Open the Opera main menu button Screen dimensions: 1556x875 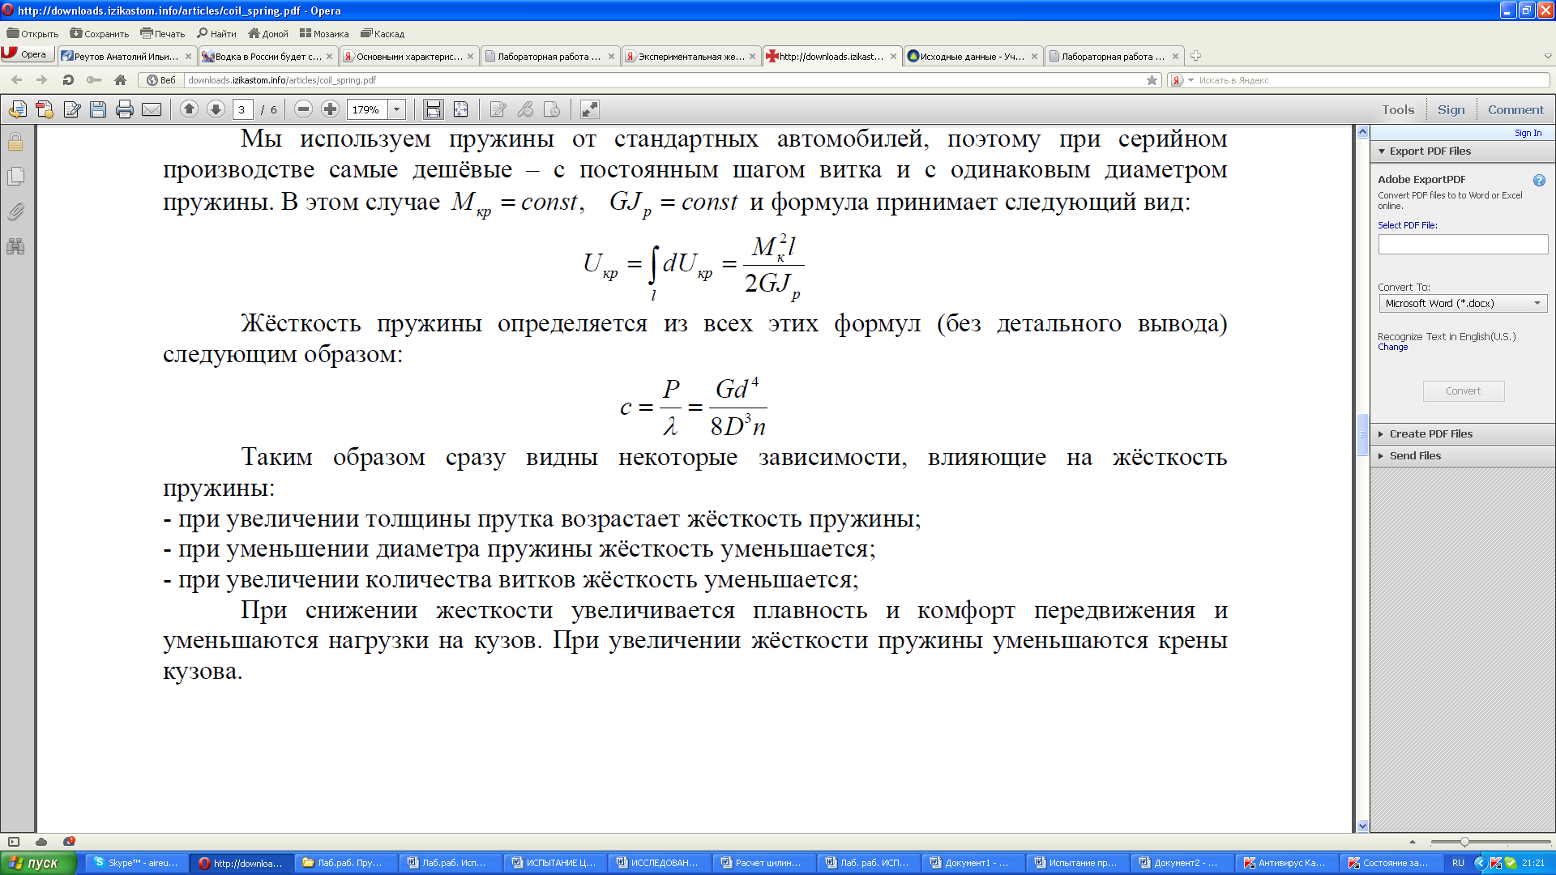click(x=27, y=54)
